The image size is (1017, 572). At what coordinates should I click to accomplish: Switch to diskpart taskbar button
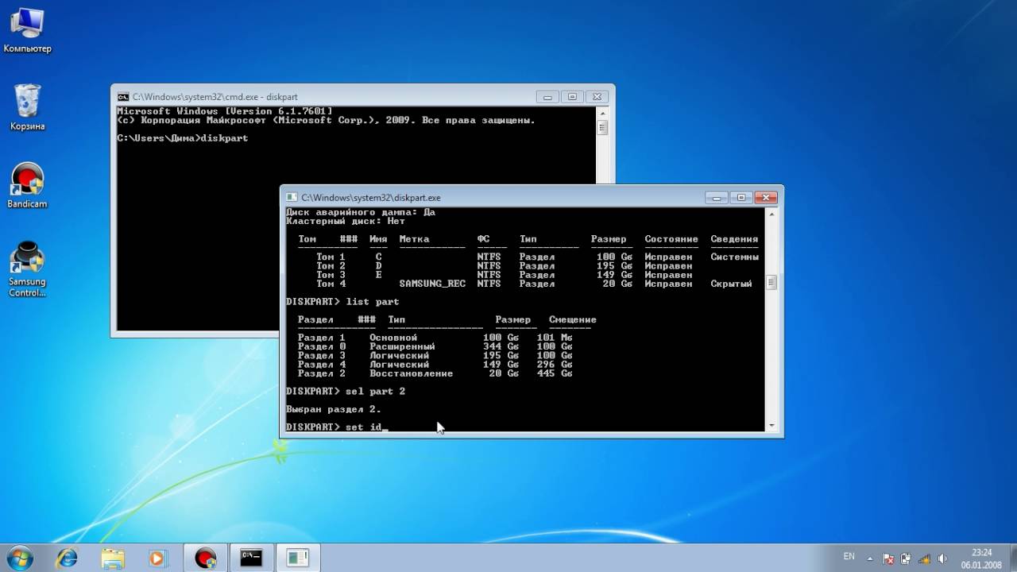(x=297, y=558)
